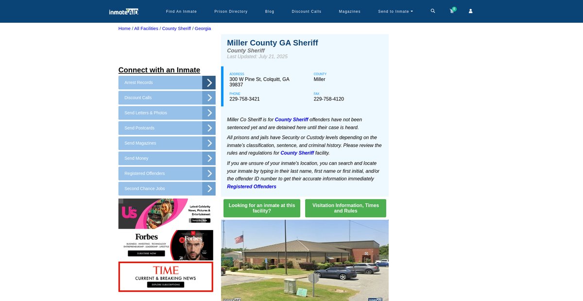Open the Find An Inmate menu
The image size is (583, 301).
coord(181,11)
